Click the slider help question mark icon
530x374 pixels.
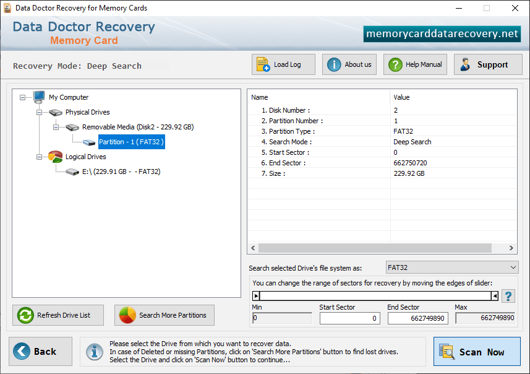tap(508, 296)
